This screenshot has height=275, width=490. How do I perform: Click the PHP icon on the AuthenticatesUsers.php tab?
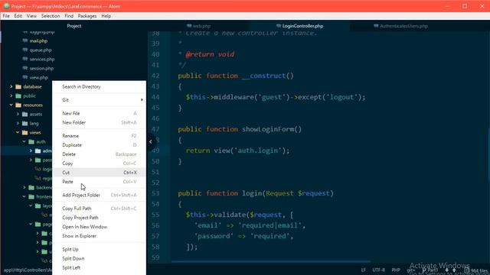pyautogui.click(x=376, y=26)
